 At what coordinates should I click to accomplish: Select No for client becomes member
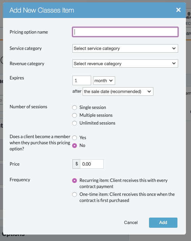point(75,146)
